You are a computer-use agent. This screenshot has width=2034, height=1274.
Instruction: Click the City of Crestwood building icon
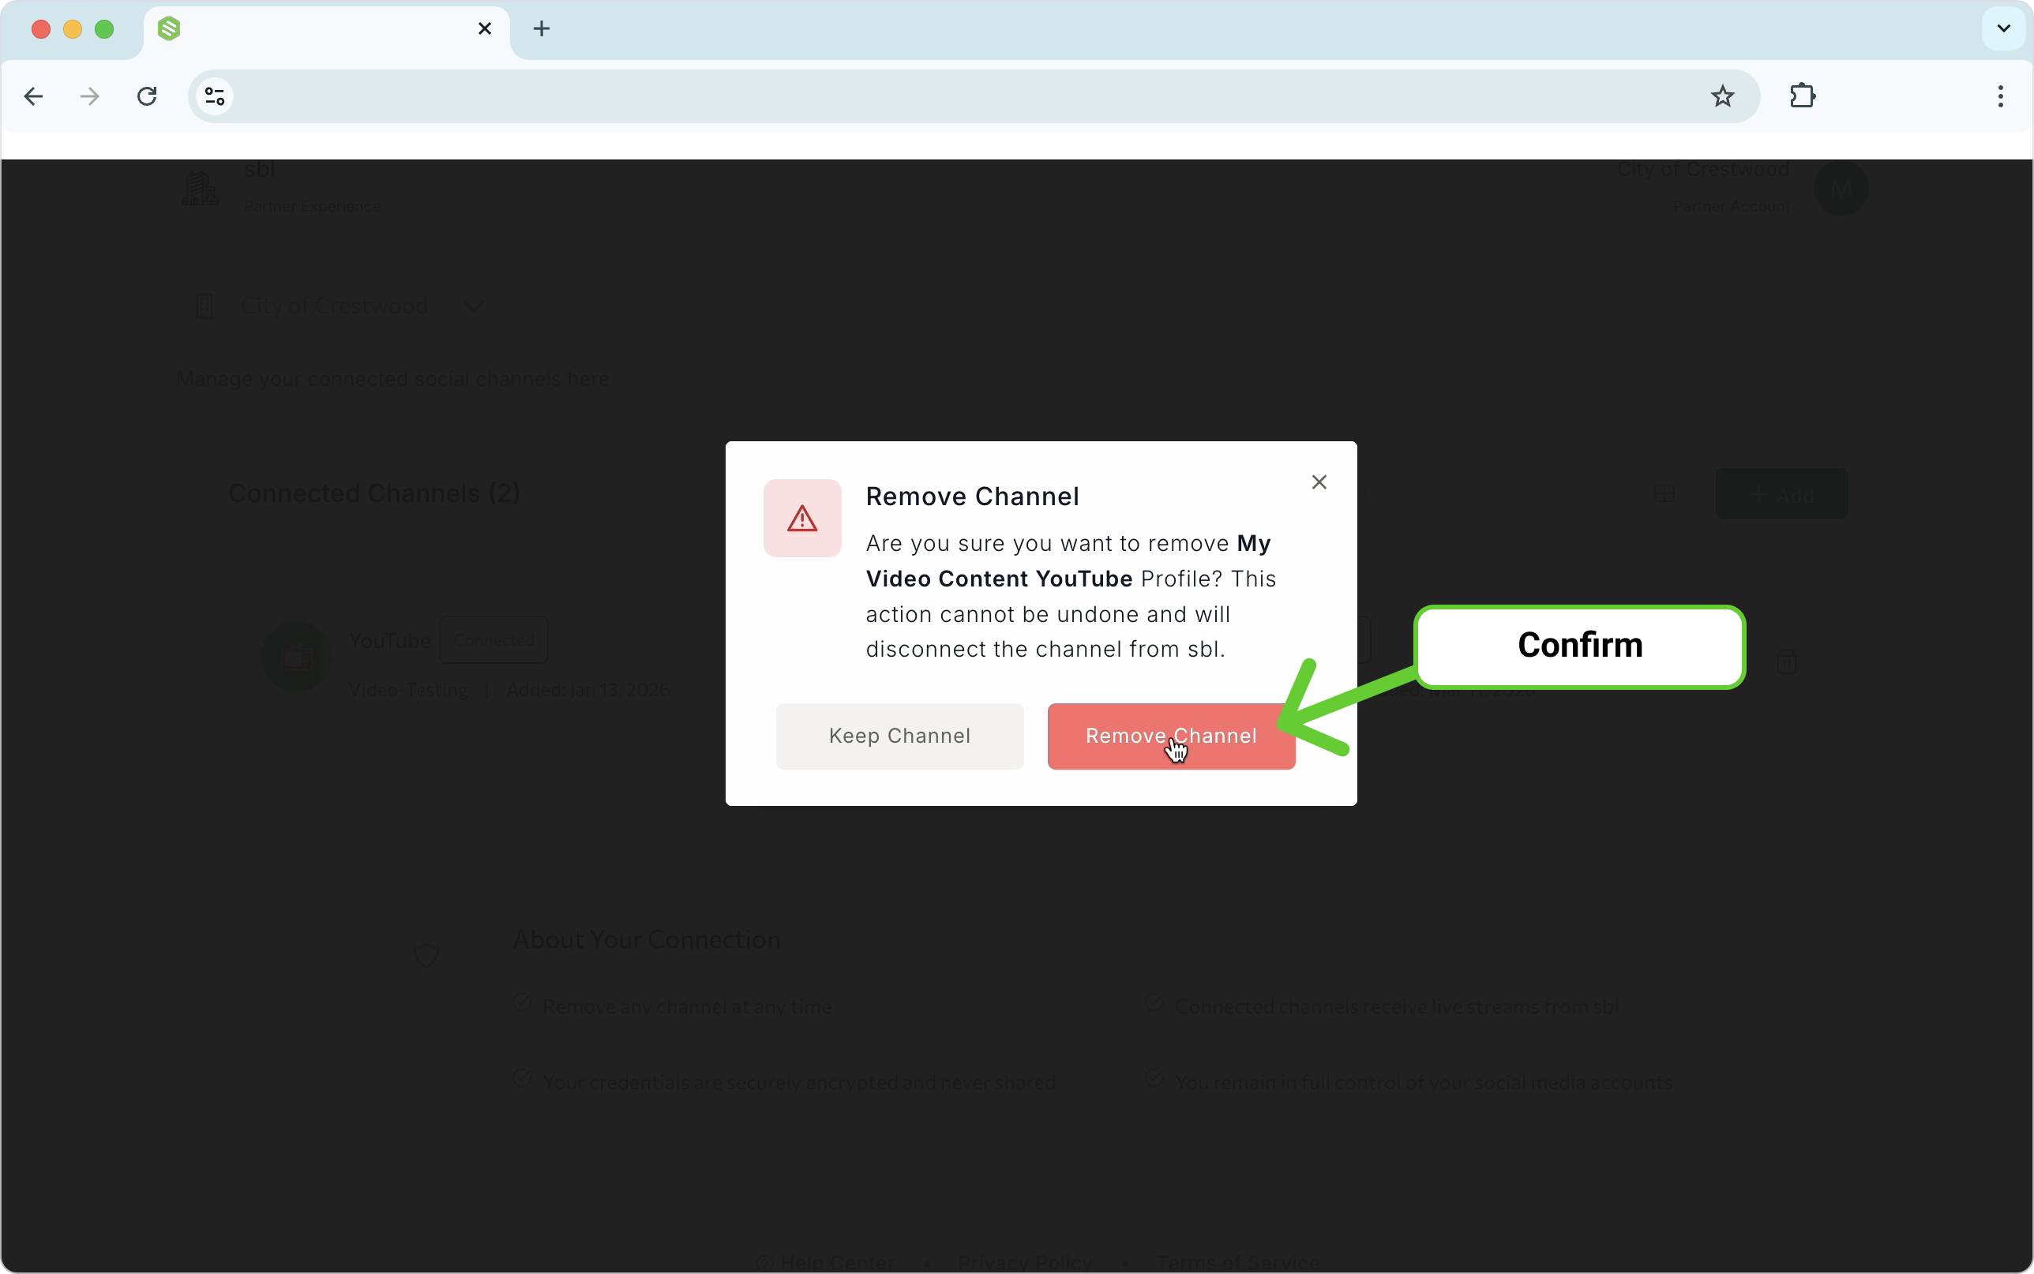tap(204, 305)
